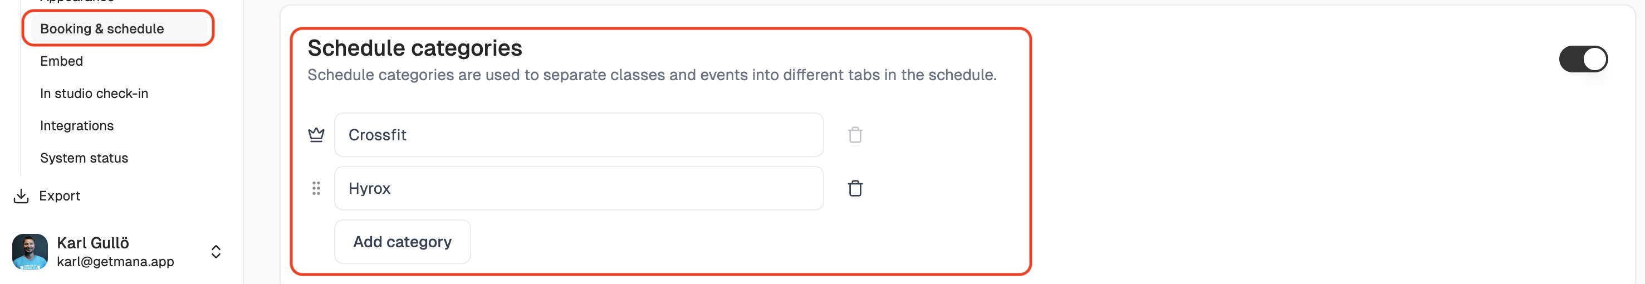1645x284 pixels.
Task: Click the Export label in sidebar
Action: point(60,196)
